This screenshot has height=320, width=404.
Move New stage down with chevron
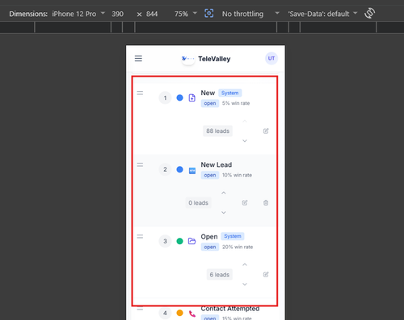pyautogui.click(x=245, y=141)
